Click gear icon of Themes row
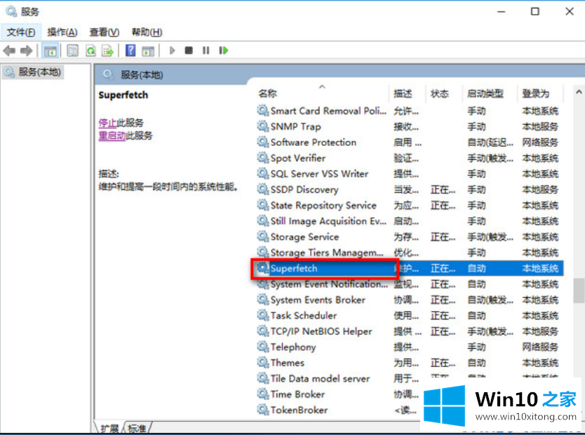585x435 pixels. point(262,362)
